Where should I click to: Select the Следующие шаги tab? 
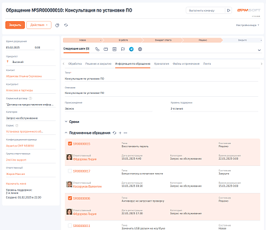point(76,49)
